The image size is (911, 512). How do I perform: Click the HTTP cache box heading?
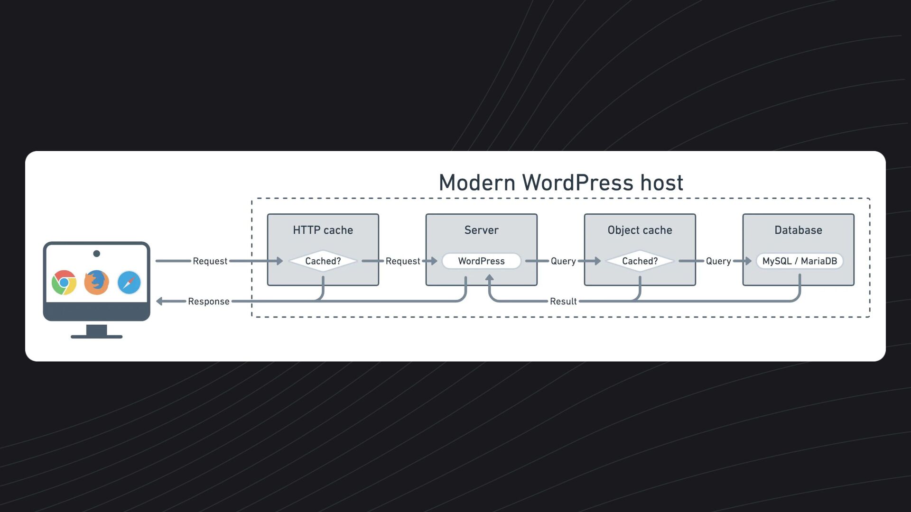point(323,230)
